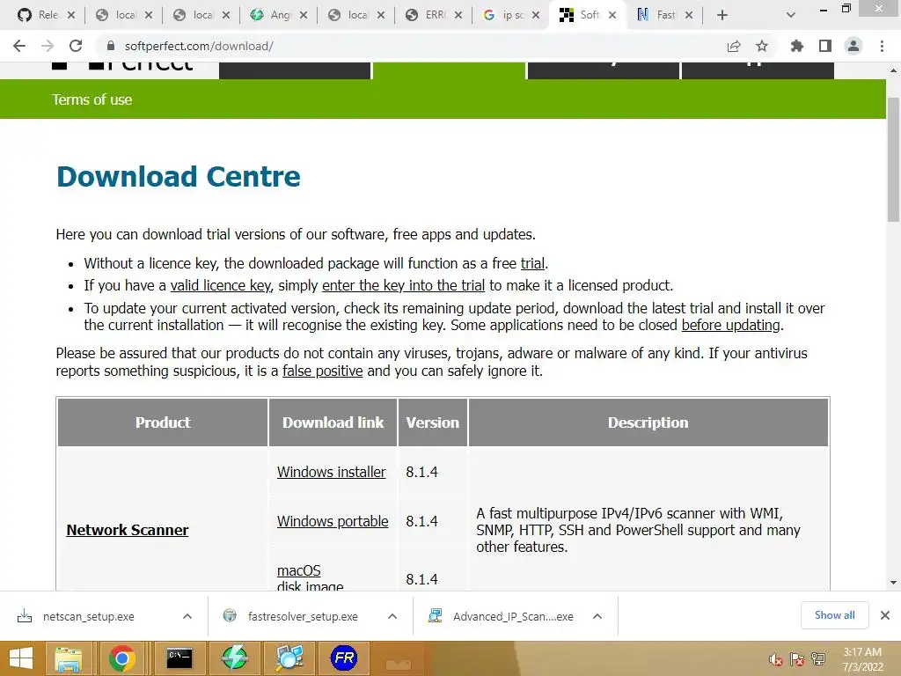Open the network scanner taskbar app
This screenshot has width=901, height=676.
point(289,658)
